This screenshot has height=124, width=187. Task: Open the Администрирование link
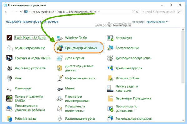click(30, 48)
